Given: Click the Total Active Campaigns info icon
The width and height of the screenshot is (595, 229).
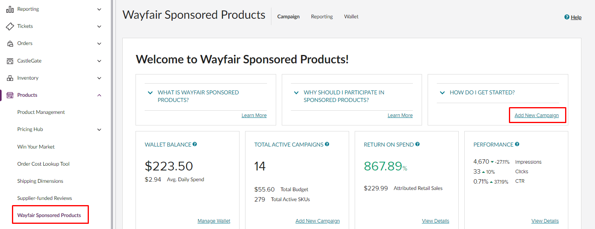Looking at the screenshot, I should (x=327, y=144).
